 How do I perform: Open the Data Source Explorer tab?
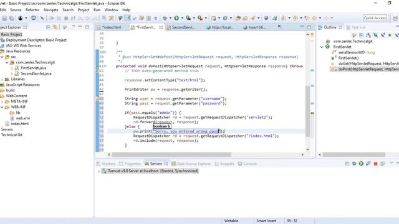click(x=191, y=164)
